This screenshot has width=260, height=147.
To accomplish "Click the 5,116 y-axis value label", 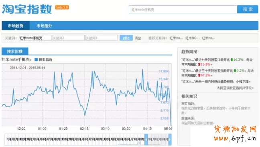I will 165,111.
